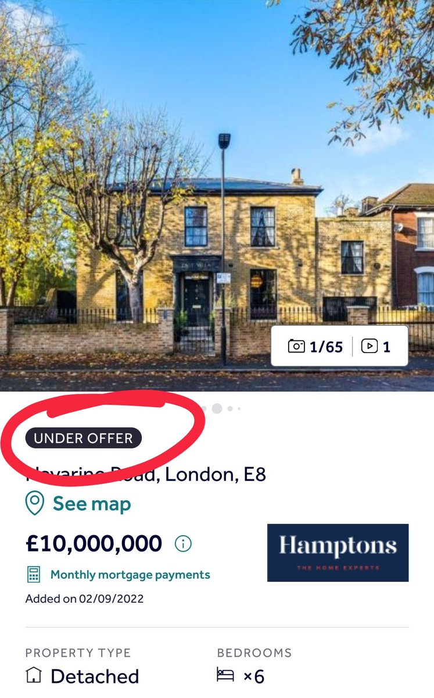Open the price info circle icon
434x698 pixels.
183,544
